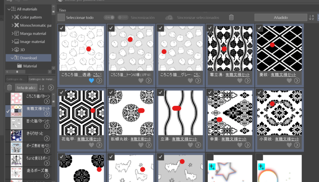319x182 pixels.
Task: Open details arrow on 雲立湧 material
Action: tap(247, 81)
